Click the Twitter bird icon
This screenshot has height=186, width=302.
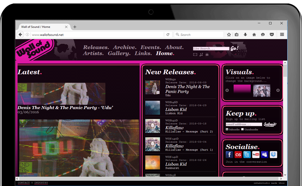coord(247,155)
